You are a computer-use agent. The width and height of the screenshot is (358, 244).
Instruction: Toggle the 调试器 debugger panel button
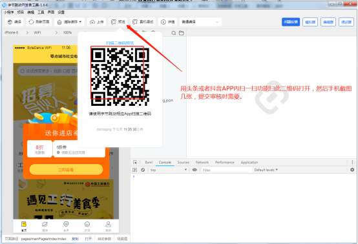pyautogui.click(x=346, y=22)
